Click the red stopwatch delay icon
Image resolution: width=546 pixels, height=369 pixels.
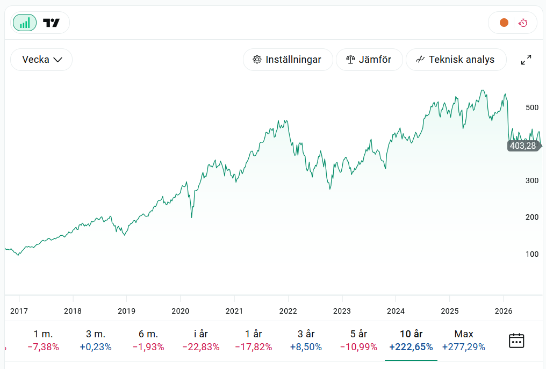point(523,23)
